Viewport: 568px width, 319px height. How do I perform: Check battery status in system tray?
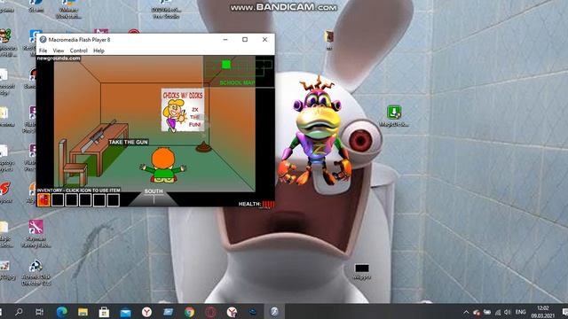click(487, 312)
